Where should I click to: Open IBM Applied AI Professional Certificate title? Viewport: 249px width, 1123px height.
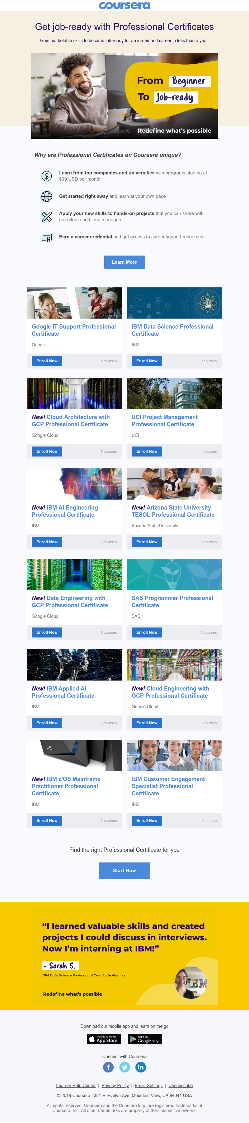63,692
